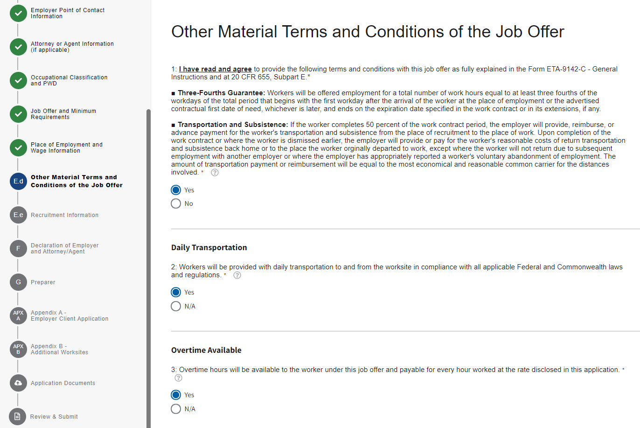Screen dimensions: 640x428
Task: Click the green checkmark for Employer Point of Contact
Action: coord(18,13)
